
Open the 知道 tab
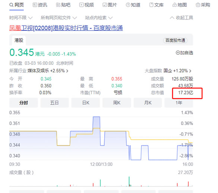[x=133, y=5]
